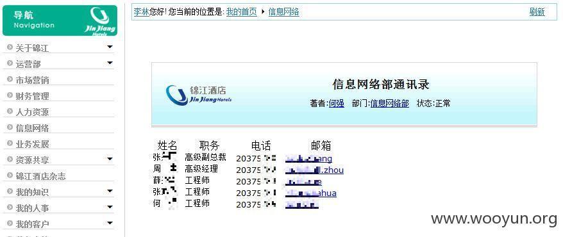Image resolution: width=563 pixels, height=237 pixels.
Task: Click the bullet icon beside 资源共享
Action: 10,159
